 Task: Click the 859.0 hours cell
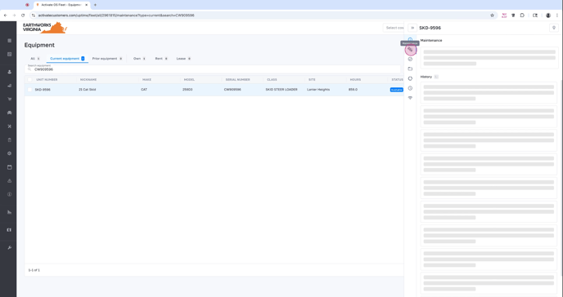(353, 90)
